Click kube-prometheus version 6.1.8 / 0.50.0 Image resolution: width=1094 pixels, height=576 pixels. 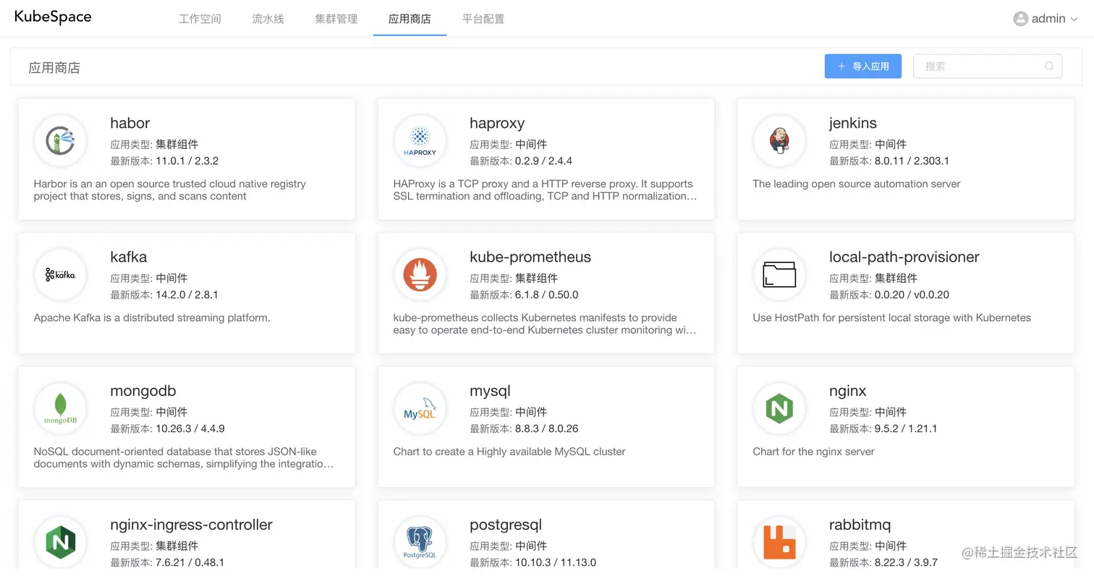point(547,295)
